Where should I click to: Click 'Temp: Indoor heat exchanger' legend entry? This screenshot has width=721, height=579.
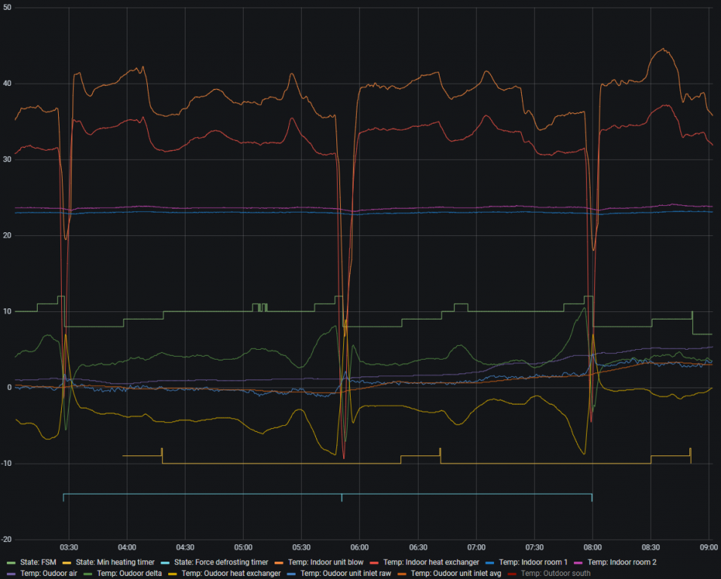coord(431,562)
